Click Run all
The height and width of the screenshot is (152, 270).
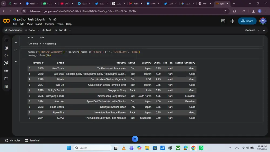point(61,30)
